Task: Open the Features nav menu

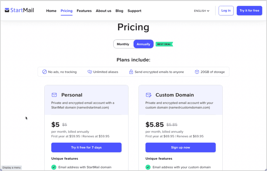Action: [84, 11]
